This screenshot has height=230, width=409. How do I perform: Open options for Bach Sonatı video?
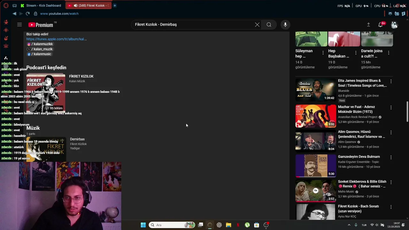click(x=391, y=207)
